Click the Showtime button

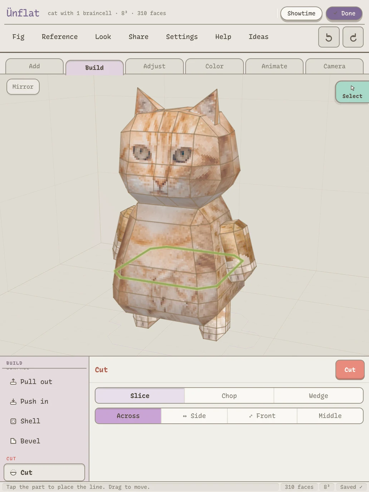coord(301,14)
